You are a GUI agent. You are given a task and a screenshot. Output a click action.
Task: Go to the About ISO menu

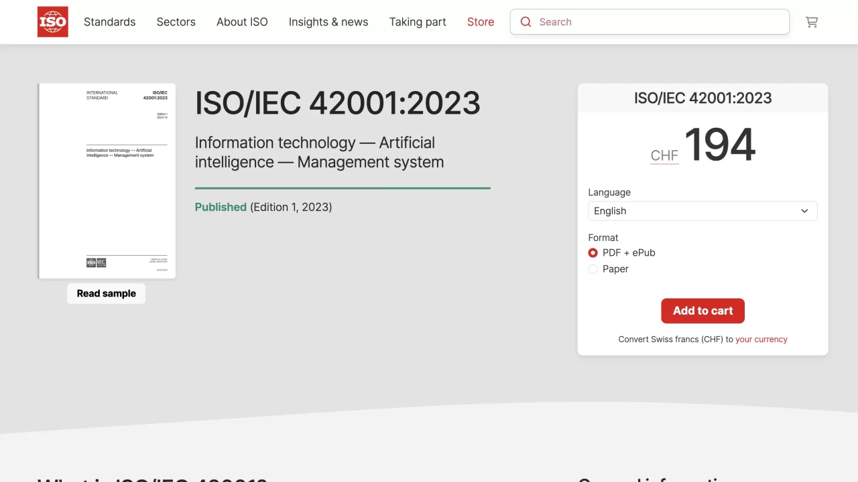[x=242, y=22]
